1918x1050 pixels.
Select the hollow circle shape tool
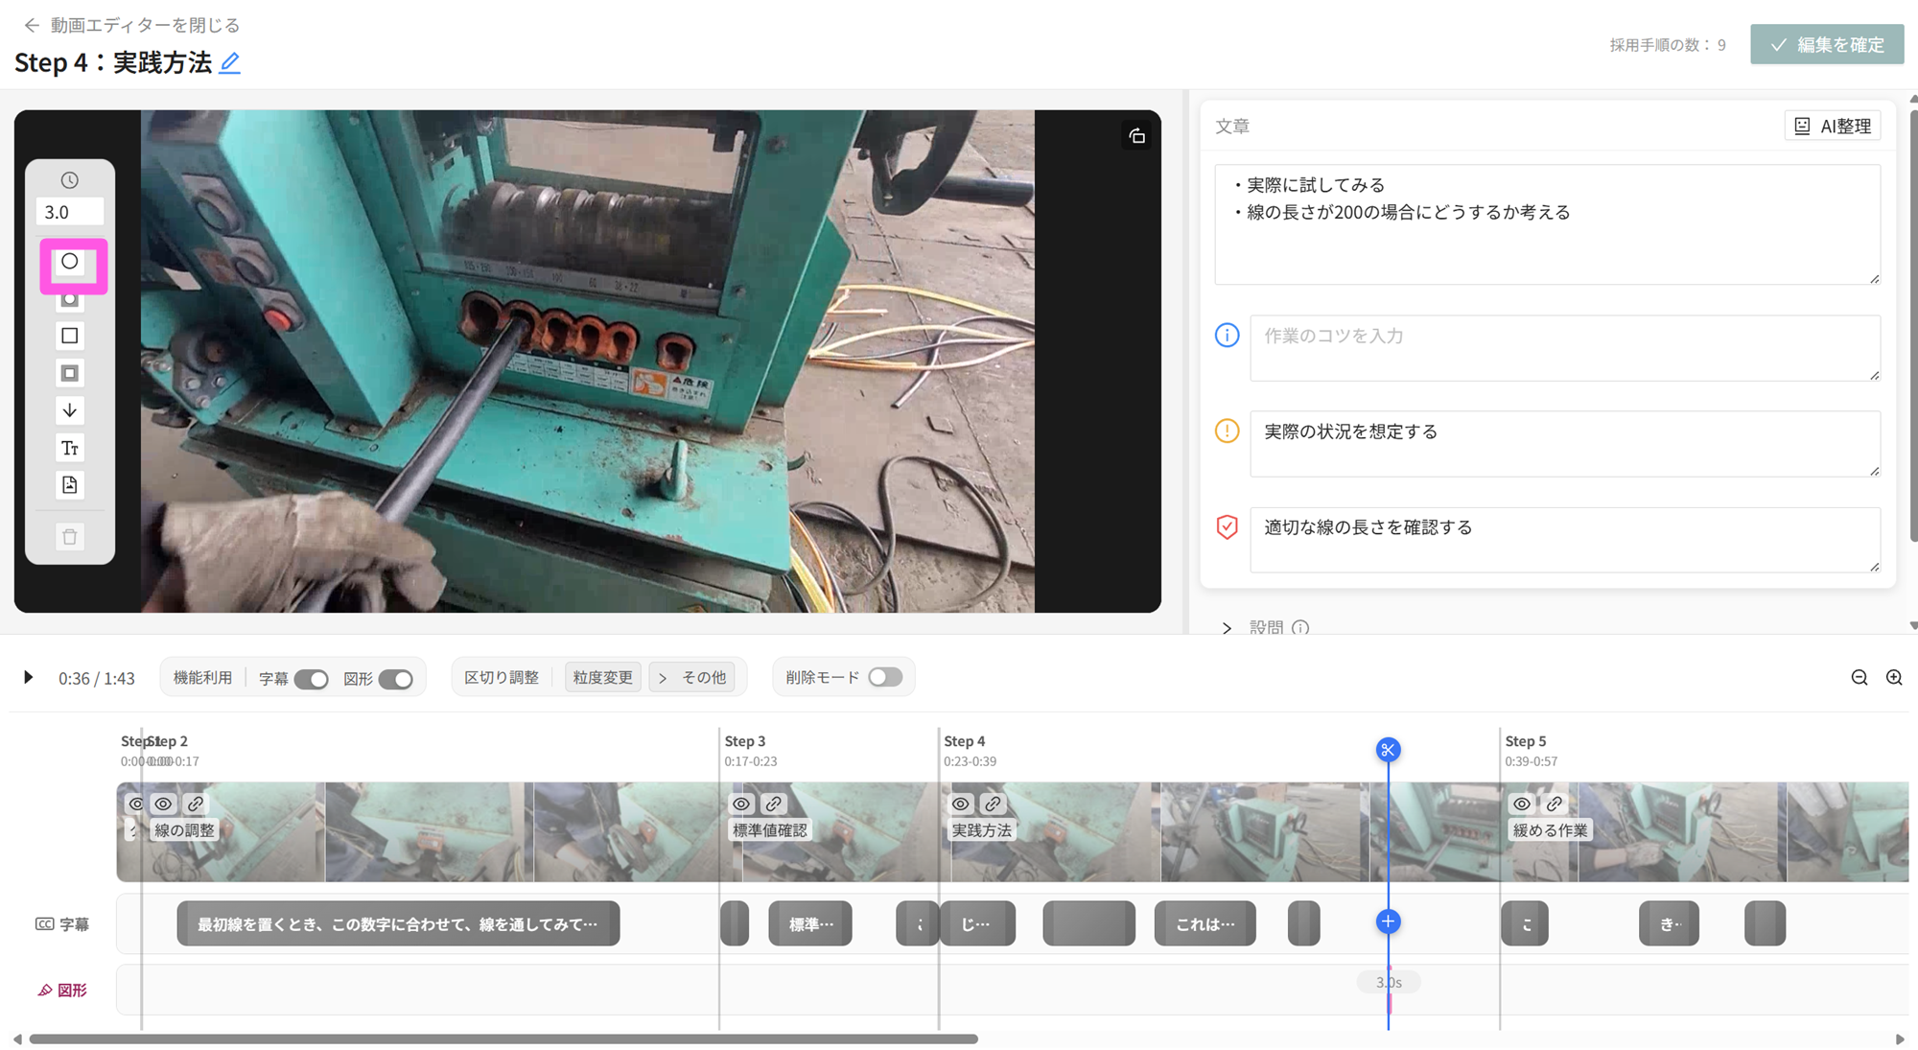pyautogui.click(x=70, y=262)
